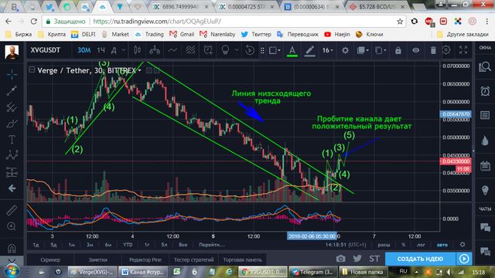The image size is (495, 278).
Task: Open the drawing settings gear in the toolbar
Action: pos(346,50)
